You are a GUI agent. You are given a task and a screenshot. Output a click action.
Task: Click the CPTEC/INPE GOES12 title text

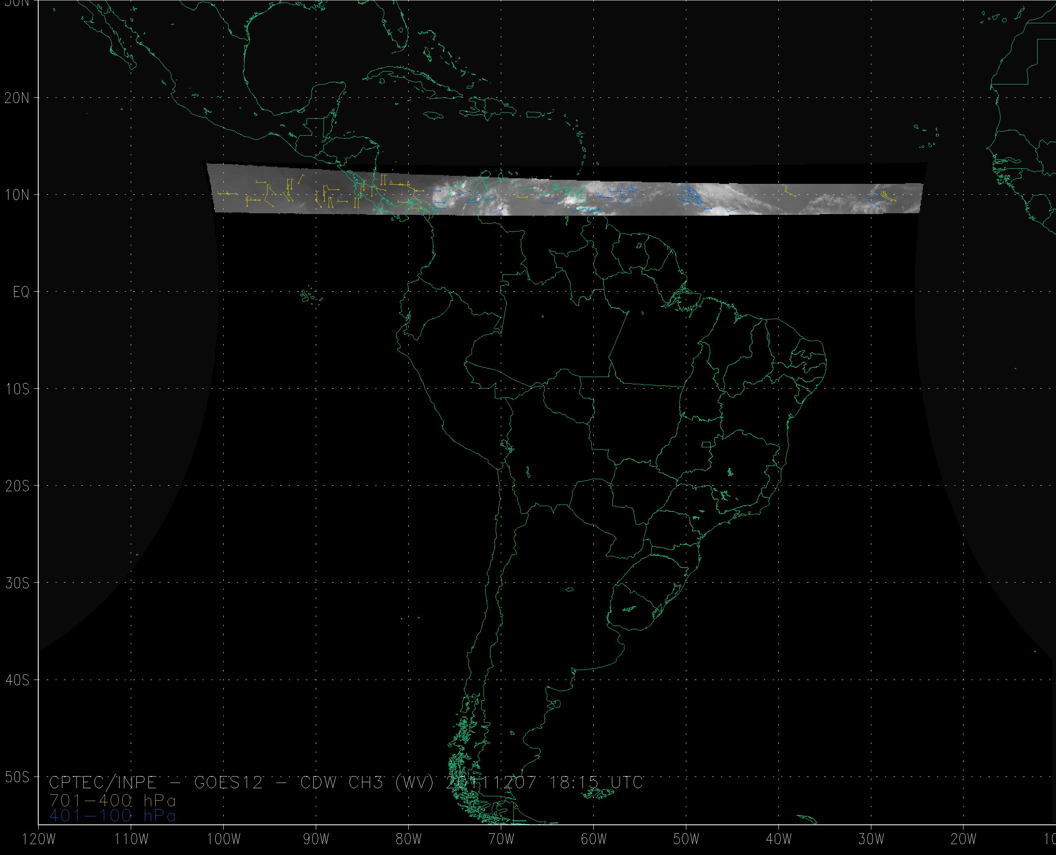[346, 783]
